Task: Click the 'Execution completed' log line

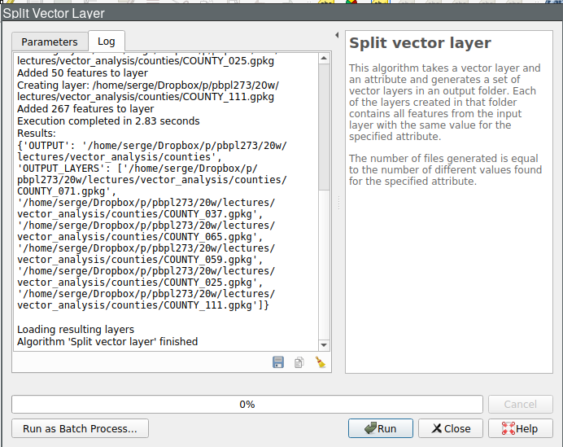Action: (x=108, y=121)
